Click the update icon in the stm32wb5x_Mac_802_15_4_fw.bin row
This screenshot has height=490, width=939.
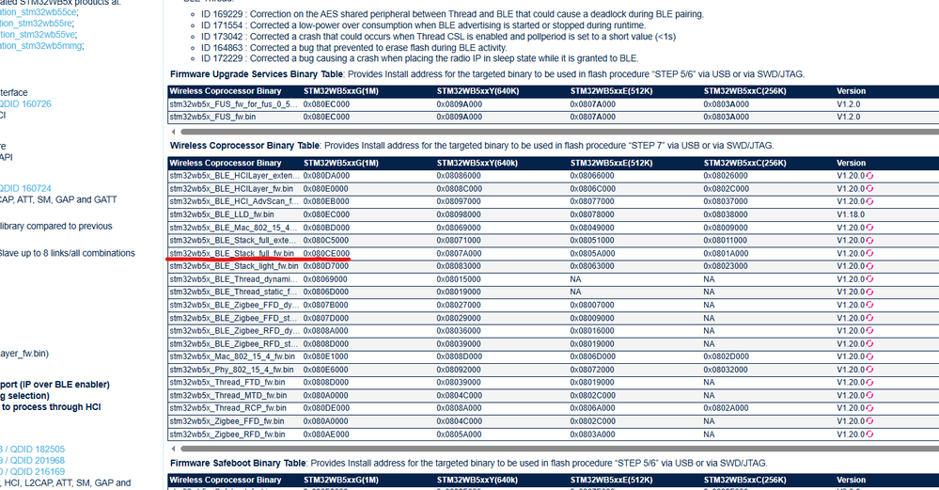(869, 357)
